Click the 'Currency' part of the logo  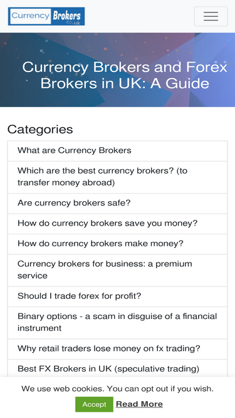coord(31,16)
